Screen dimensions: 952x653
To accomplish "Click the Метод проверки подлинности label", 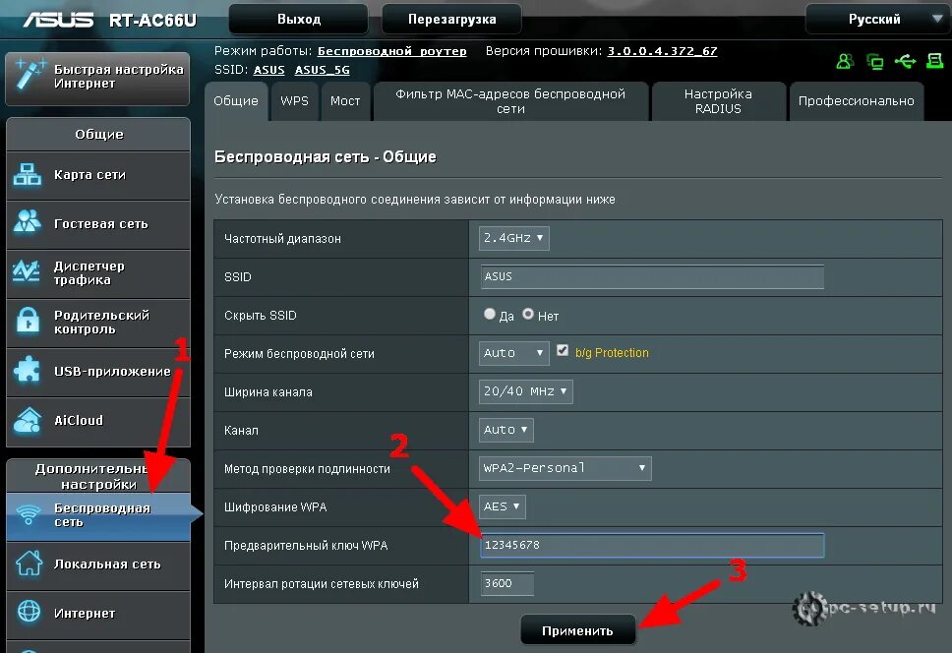I will coord(307,468).
